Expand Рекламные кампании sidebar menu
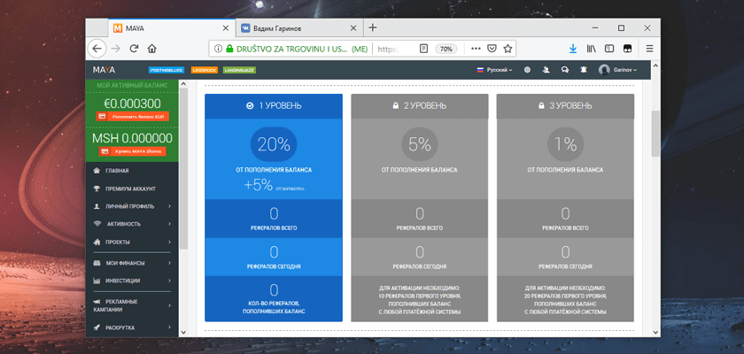The image size is (744, 354). pos(132,305)
